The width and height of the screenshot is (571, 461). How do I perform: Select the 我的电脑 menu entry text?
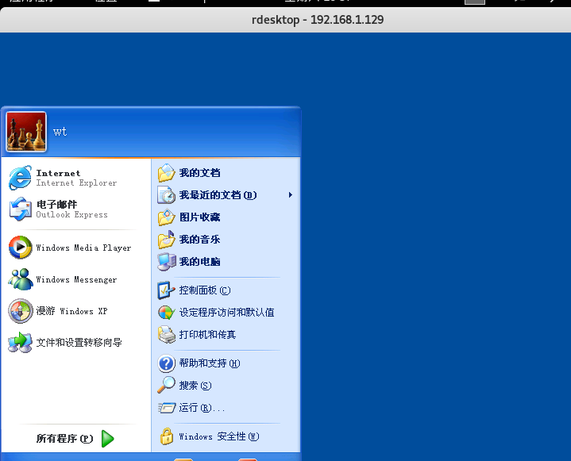tap(200, 262)
